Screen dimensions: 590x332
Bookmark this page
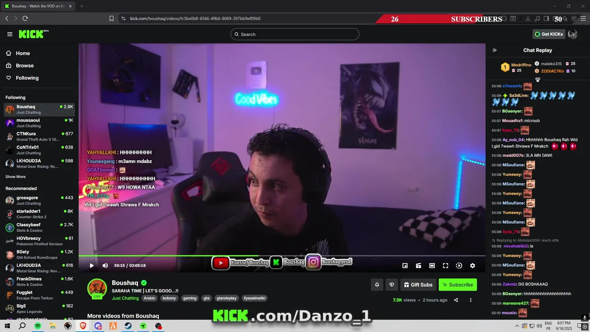112,18
